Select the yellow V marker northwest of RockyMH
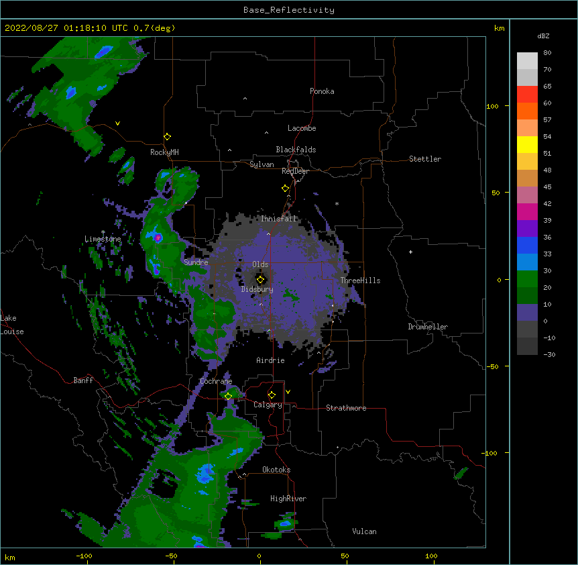Viewport: 578px width, 565px height. coord(117,123)
